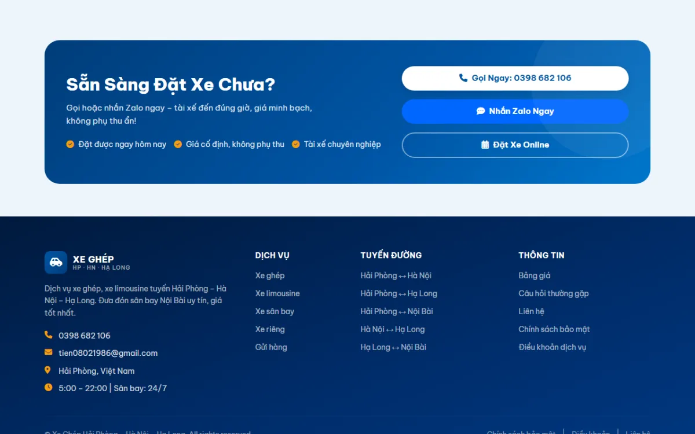The width and height of the screenshot is (695, 434).
Task: Open the Xe sân bay service link
Action: click(x=275, y=311)
